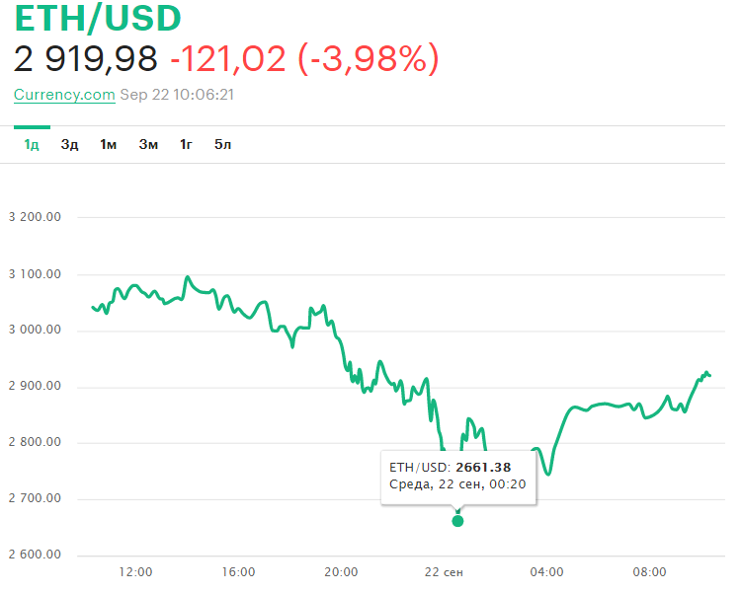Open the Currency.com source link
The height and width of the screenshot is (593, 741).
point(64,95)
